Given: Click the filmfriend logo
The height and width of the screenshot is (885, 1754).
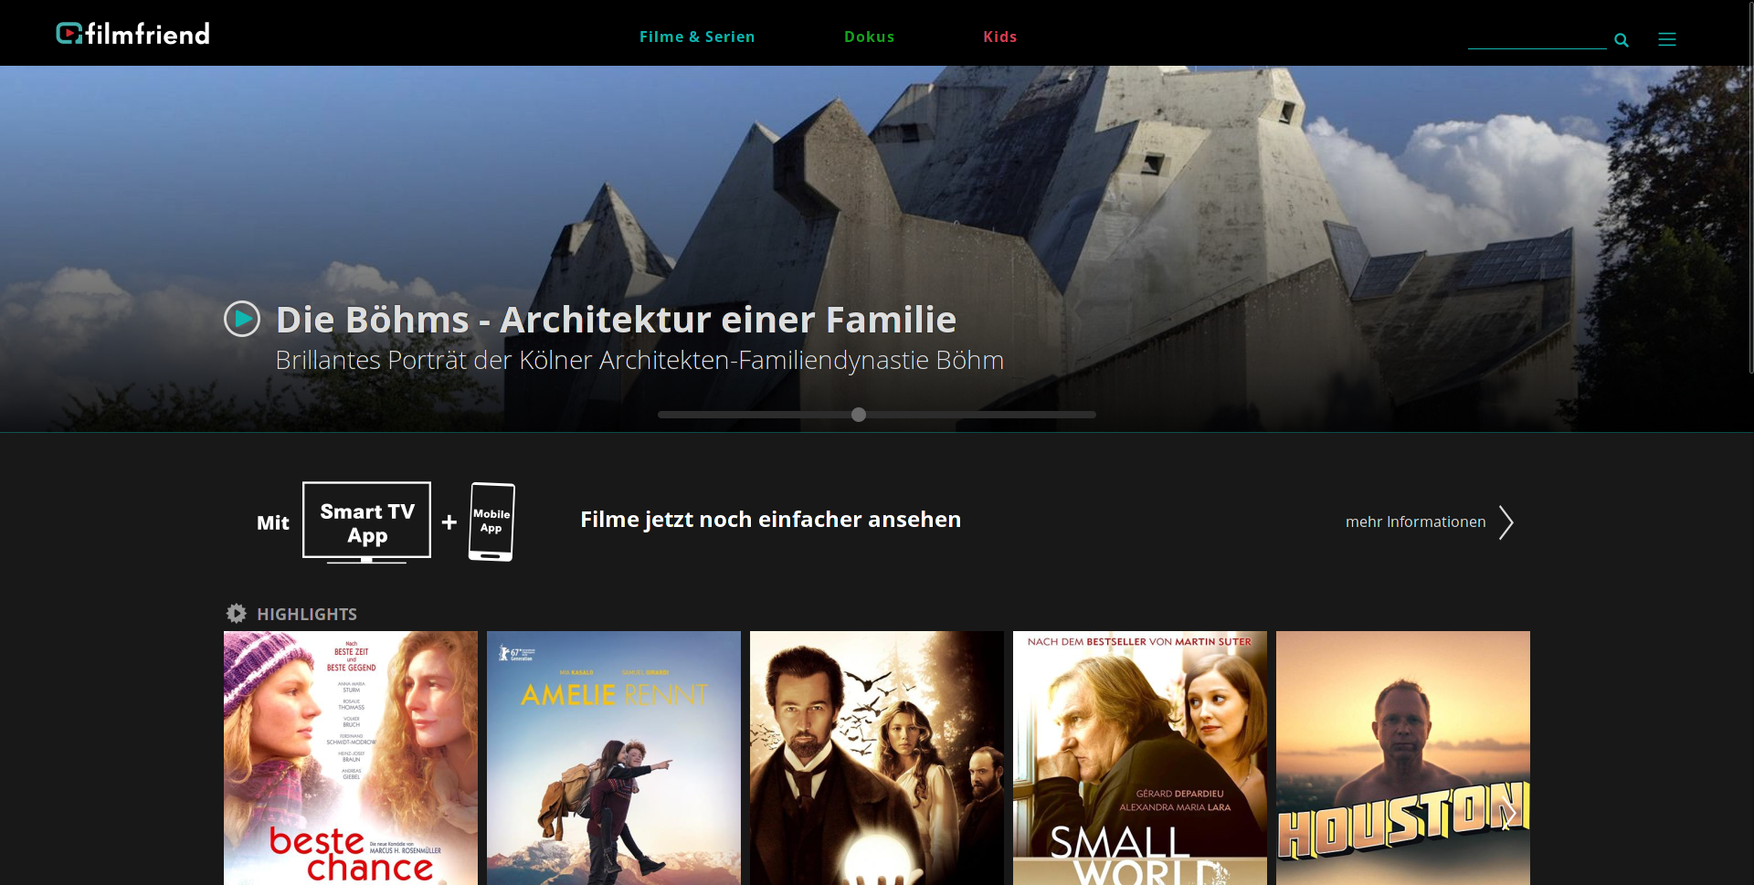Looking at the screenshot, I should tap(133, 34).
